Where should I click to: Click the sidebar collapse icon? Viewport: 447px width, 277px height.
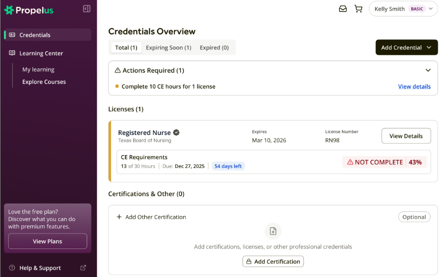click(x=87, y=9)
